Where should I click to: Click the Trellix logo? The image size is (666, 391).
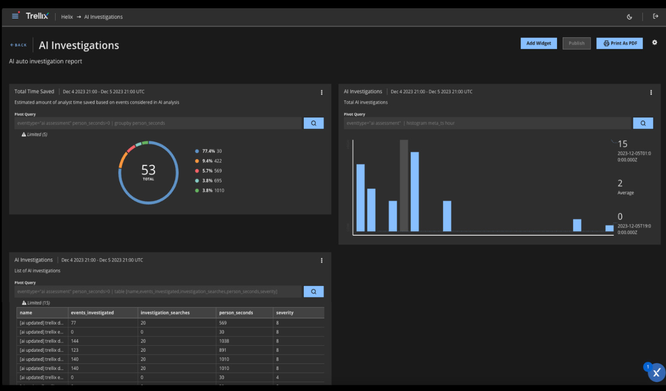pos(37,16)
